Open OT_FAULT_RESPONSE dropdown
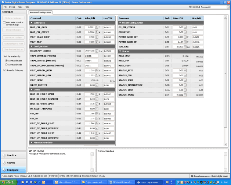231x185 pixels. 97,109
